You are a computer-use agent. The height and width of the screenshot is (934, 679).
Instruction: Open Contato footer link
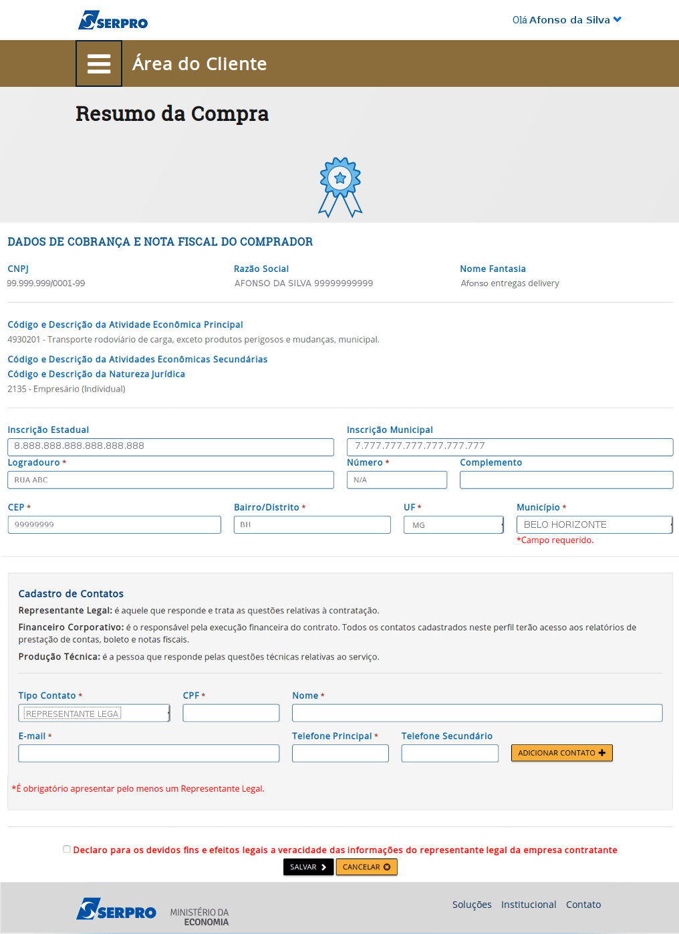583,905
